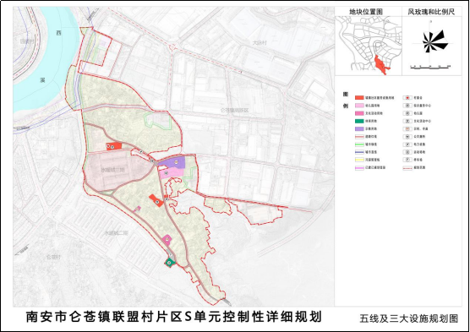This screenshot has height=332, width=470.
Task: Pick the purple swatch in the legend
Action: click(x=359, y=129)
